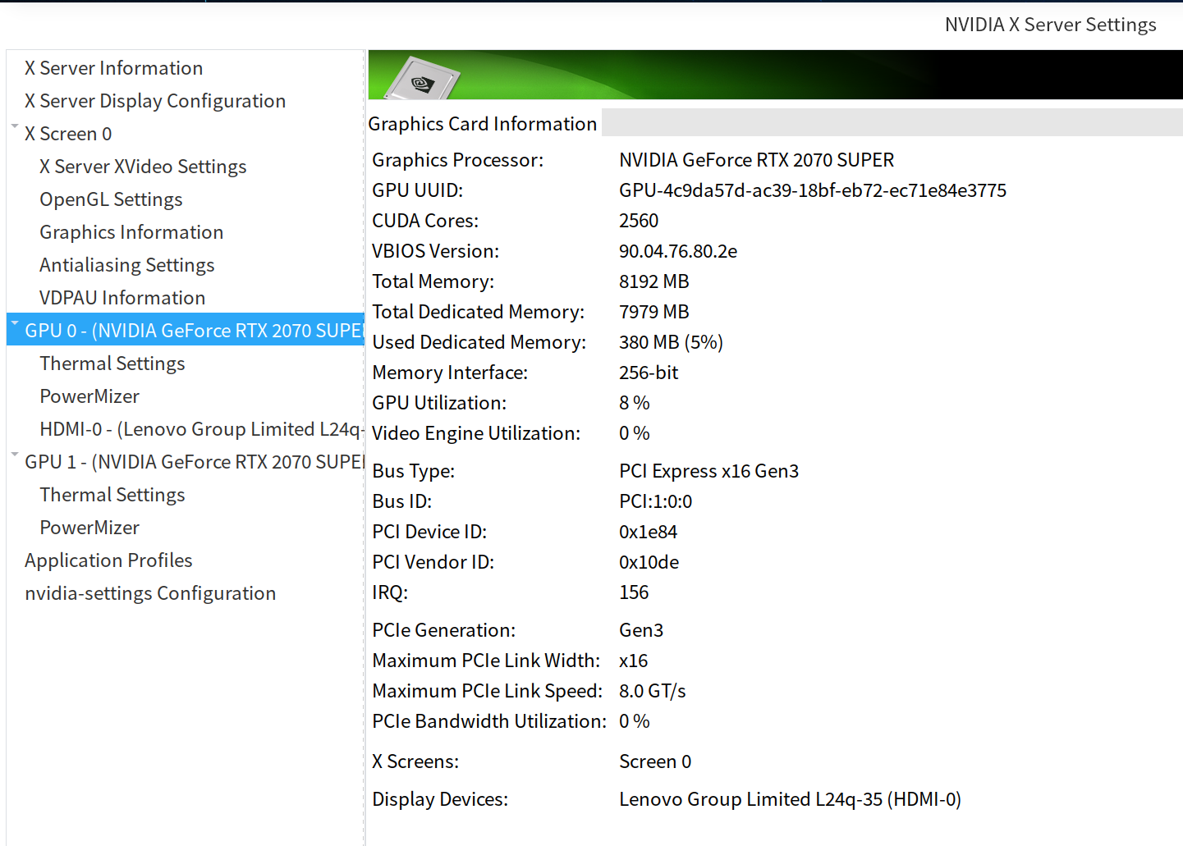
Task: Click PCI Device ID 0x1e84
Action: click(x=649, y=532)
